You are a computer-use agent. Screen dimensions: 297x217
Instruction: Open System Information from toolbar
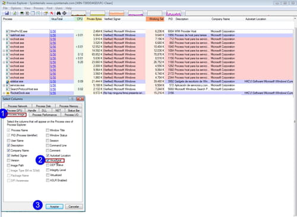click(x=22, y=13)
